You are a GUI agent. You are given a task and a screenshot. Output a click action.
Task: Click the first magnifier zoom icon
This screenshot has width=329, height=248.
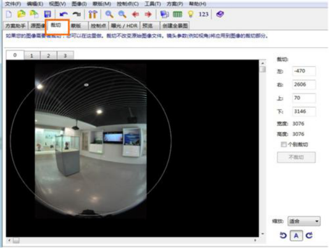[109, 14]
